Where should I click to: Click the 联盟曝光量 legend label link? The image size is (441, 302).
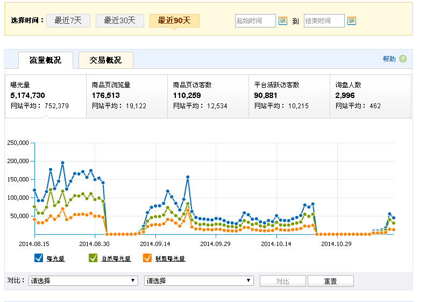[x=170, y=258]
